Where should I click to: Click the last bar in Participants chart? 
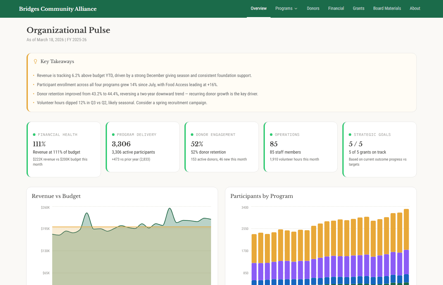click(x=406, y=247)
